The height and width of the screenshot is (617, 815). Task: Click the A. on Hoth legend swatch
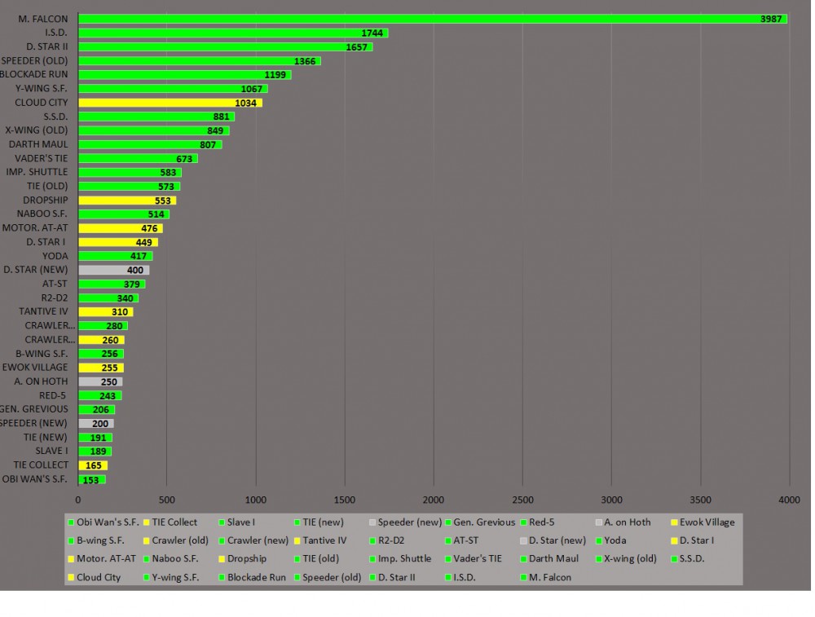(599, 522)
